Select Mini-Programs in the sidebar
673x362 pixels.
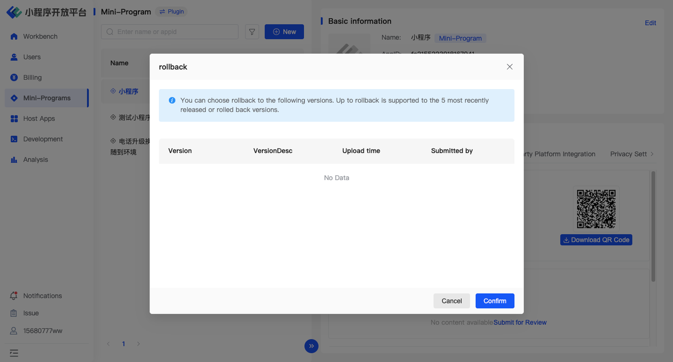click(47, 98)
